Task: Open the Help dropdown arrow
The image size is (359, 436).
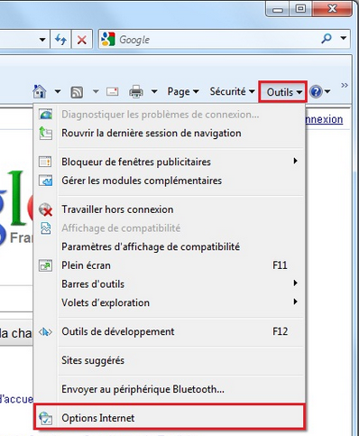Action: tap(327, 91)
